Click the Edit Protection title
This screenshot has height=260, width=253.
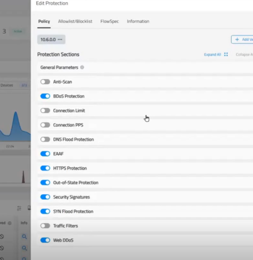[52, 3]
